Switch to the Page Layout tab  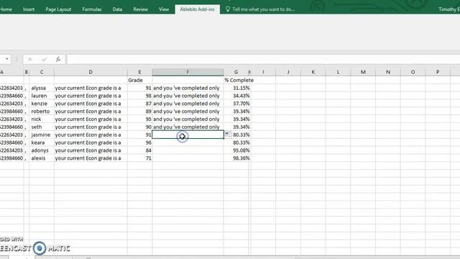tap(58, 9)
